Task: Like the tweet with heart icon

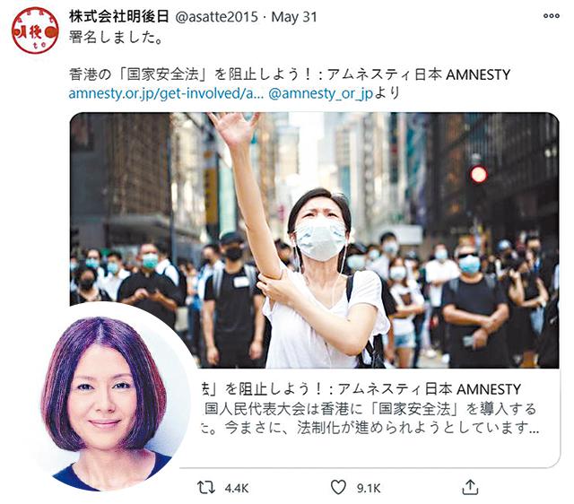Action: click(338, 488)
